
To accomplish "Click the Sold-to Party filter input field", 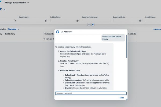I will point(65,21).
